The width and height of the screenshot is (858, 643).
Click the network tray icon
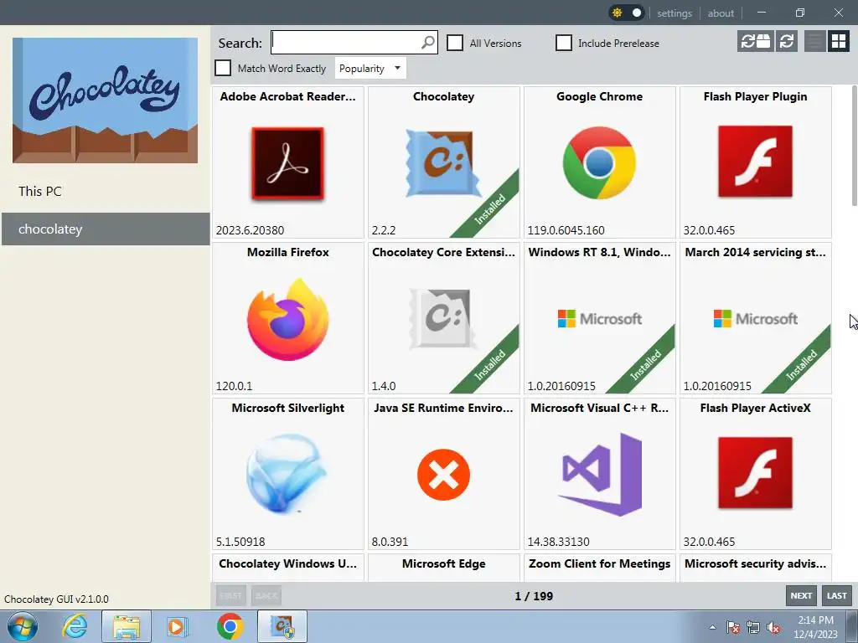[753, 627]
